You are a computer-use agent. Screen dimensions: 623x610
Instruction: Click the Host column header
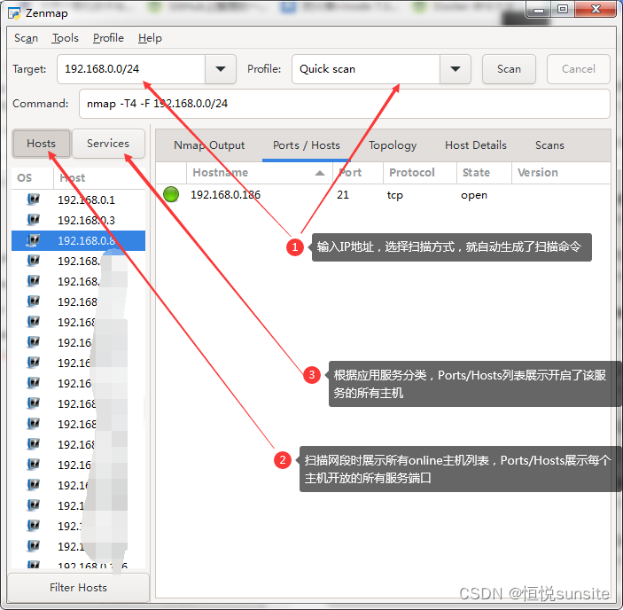[99, 177]
